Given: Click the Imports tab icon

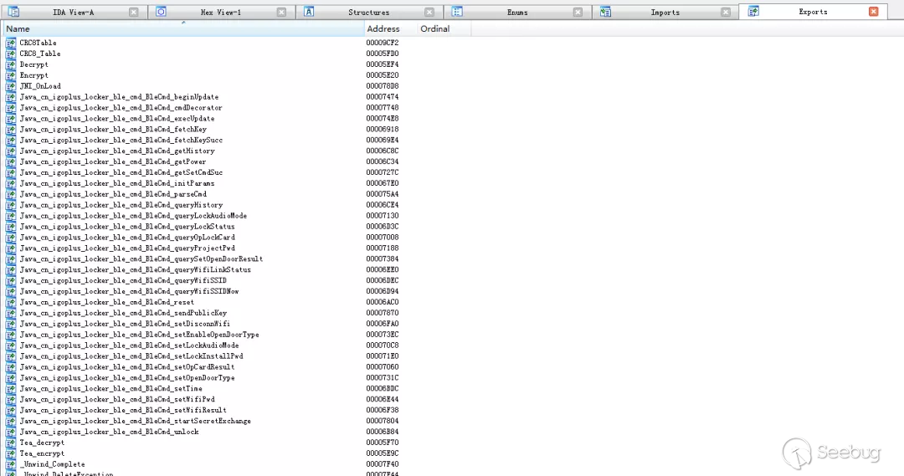Looking at the screenshot, I should click(x=605, y=12).
